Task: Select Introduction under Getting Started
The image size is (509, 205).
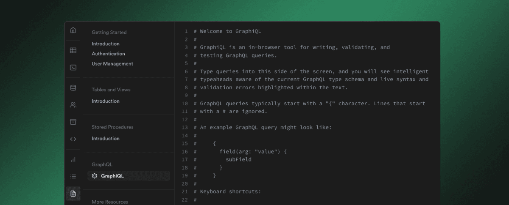Action: click(106, 44)
